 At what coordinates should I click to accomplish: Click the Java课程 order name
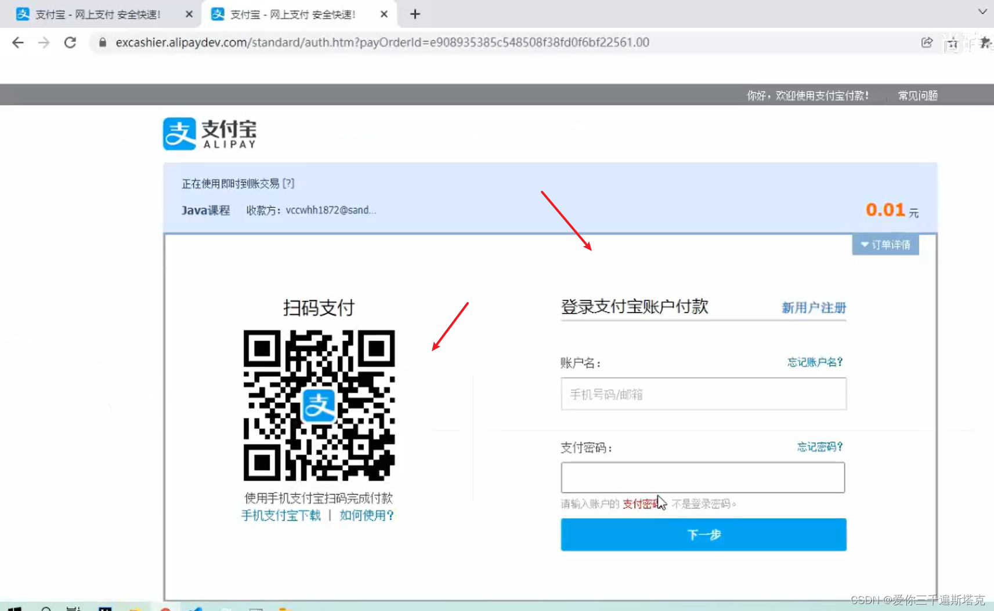(x=205, y=210)
